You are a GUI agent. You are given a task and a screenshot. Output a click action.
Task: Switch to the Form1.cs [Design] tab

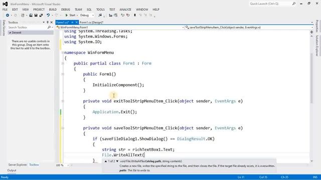(91, 22)
